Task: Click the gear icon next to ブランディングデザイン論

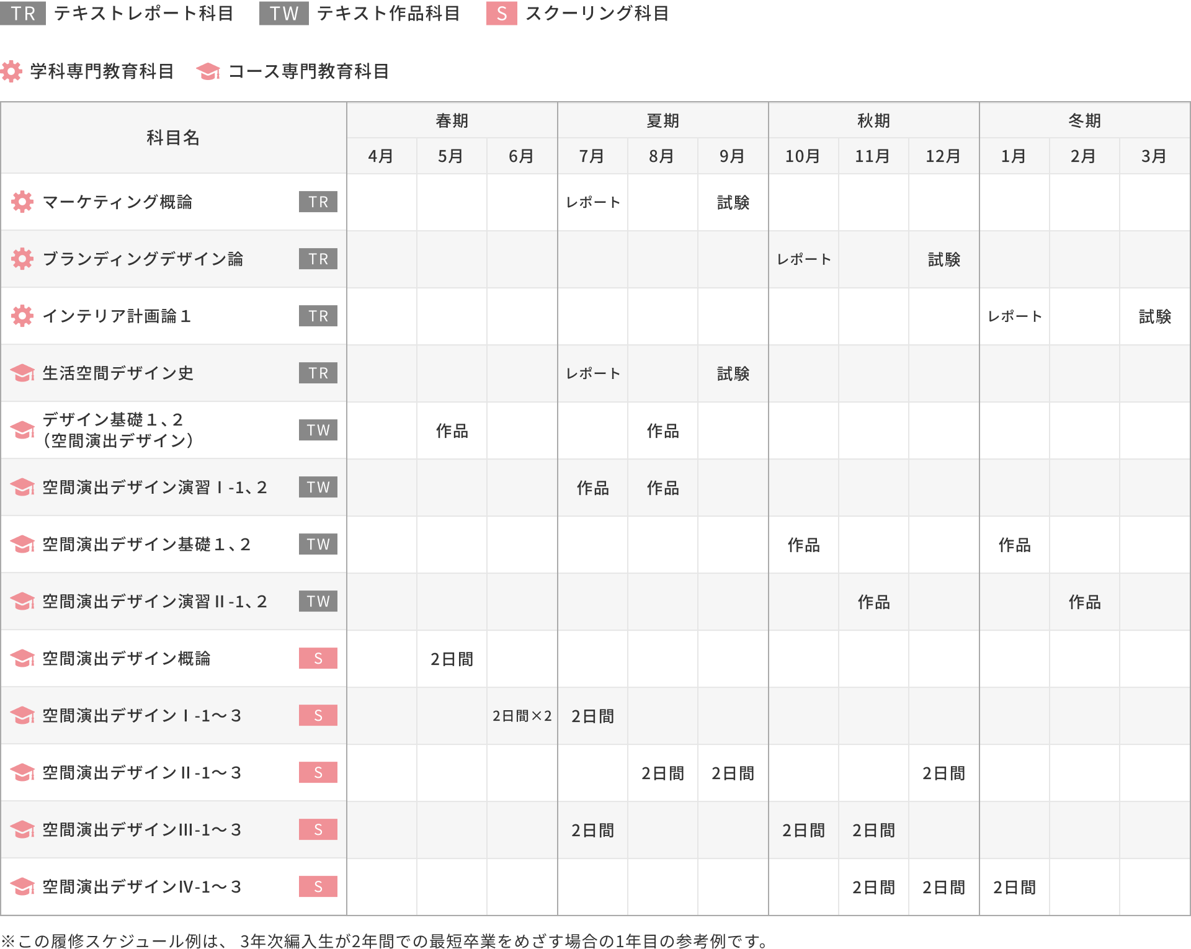Action: (x=22, y=259)
